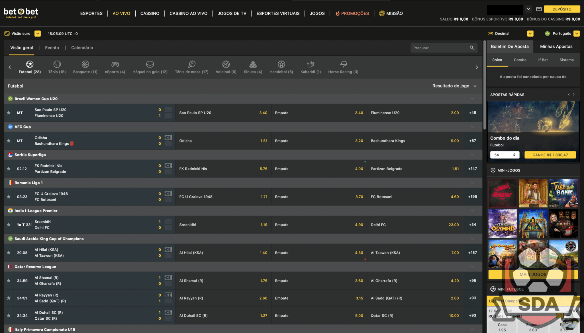Viewport: 584px width, 333px height.
Task: Favorite the Al Hilal (KSA) match star
Action: 9,253
